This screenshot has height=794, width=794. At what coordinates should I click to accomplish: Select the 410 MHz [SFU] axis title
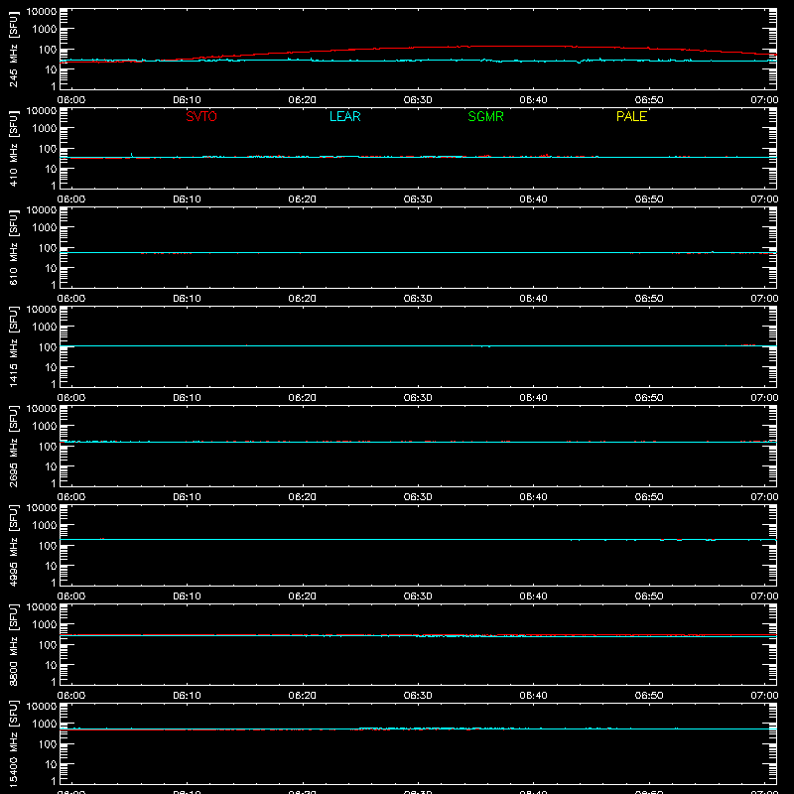coord(13,149)
